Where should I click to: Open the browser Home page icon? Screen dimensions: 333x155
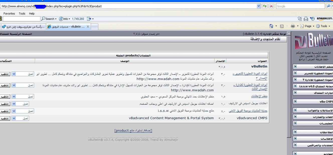(x=271, y=26)
